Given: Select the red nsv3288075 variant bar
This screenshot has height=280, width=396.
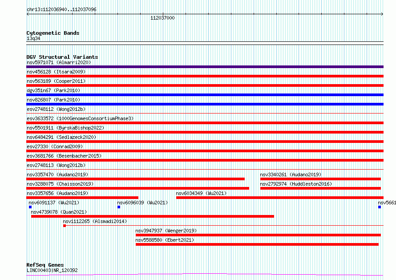Looking at the screenshot, I should [137, 188].
